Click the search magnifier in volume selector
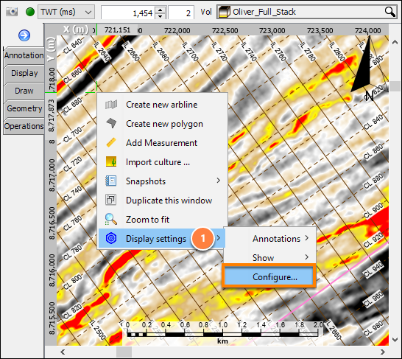 [x=389, y=12]
